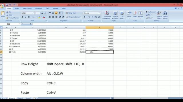Image resolution: width=183 pixels, height=102 pixels.
Task: Open Format as Table gallery
Action: click(x=115, y=15)
